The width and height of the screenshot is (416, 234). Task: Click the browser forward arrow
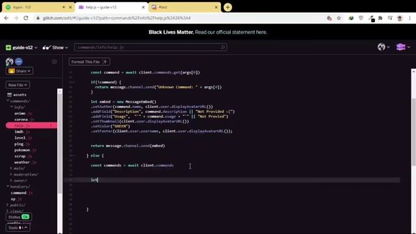click(16, 18)
